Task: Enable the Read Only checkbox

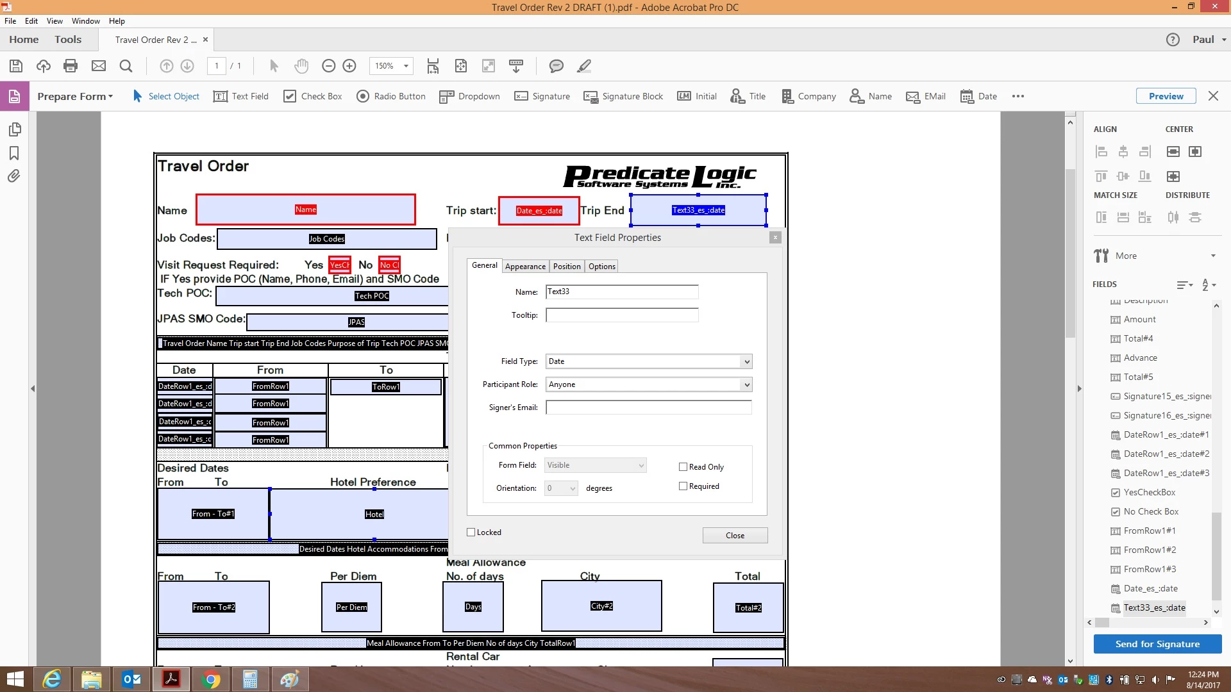Action: [683, 467]
